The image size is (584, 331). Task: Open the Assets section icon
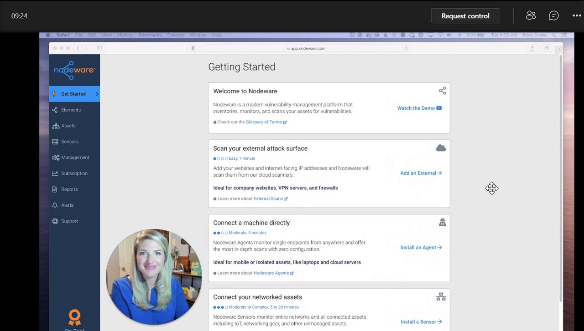click(55, 126)
